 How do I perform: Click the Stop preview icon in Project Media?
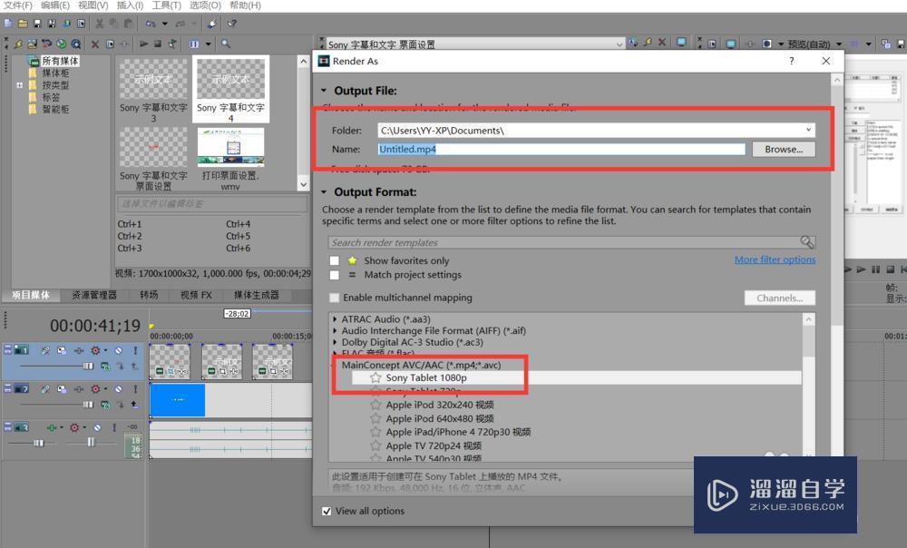pyautogui.click(x=157, y=44)
